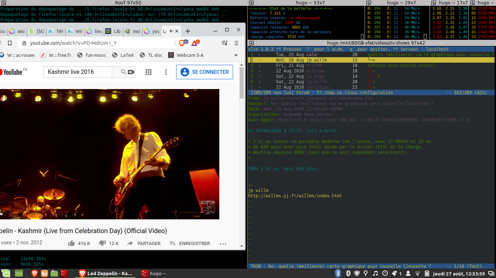496x278 pixels.
Task: Open the 'W :: ac-rouen' bookmark
Action: (x=17, y=55)
